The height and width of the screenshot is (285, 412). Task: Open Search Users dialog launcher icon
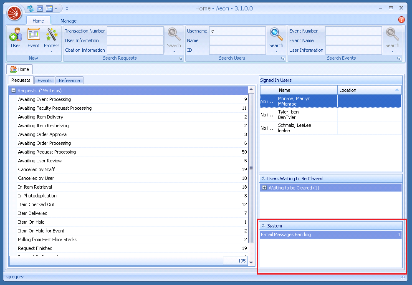283,58
